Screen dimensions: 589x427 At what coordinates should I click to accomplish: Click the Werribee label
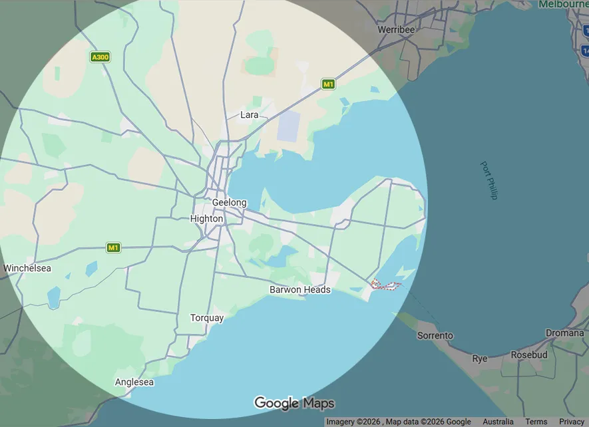point(396,30)
